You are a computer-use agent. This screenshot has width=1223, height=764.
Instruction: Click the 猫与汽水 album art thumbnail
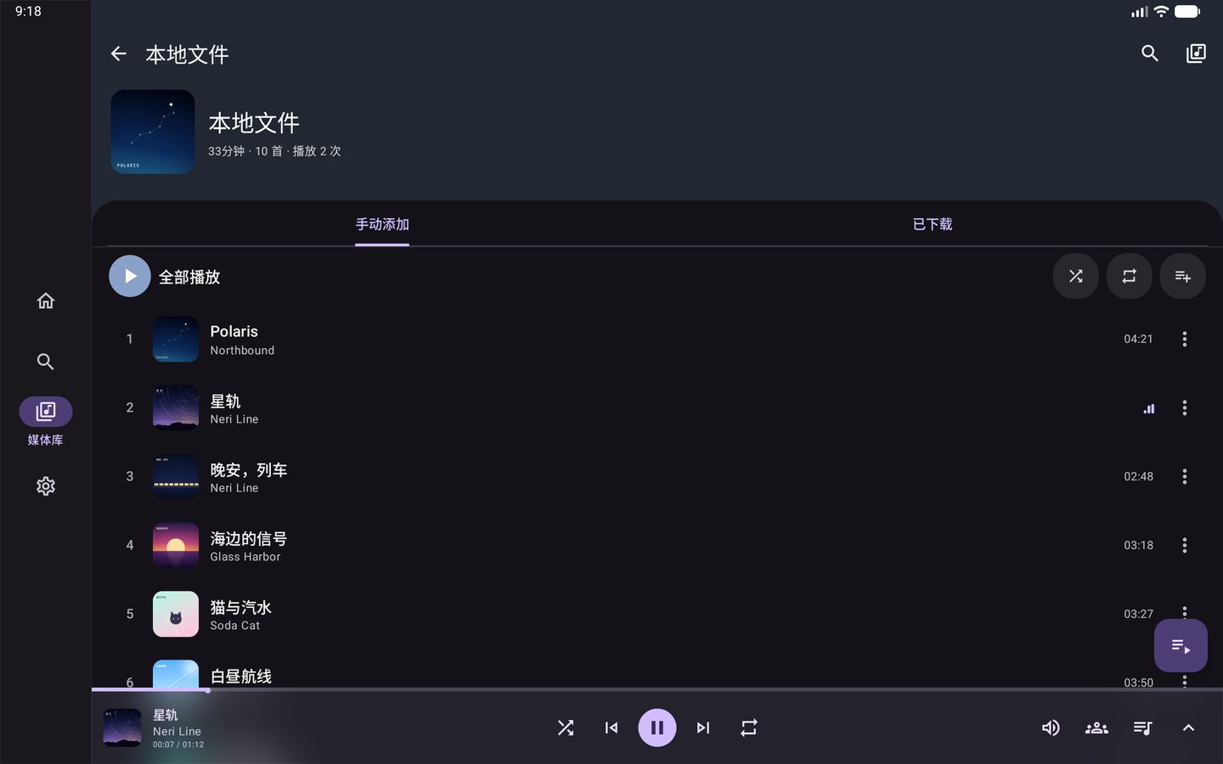pyautogui.click(x=176, y=614)
